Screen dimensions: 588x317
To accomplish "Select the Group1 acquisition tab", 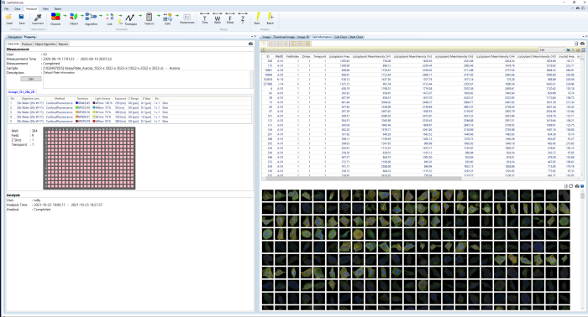I will (22, 91).
